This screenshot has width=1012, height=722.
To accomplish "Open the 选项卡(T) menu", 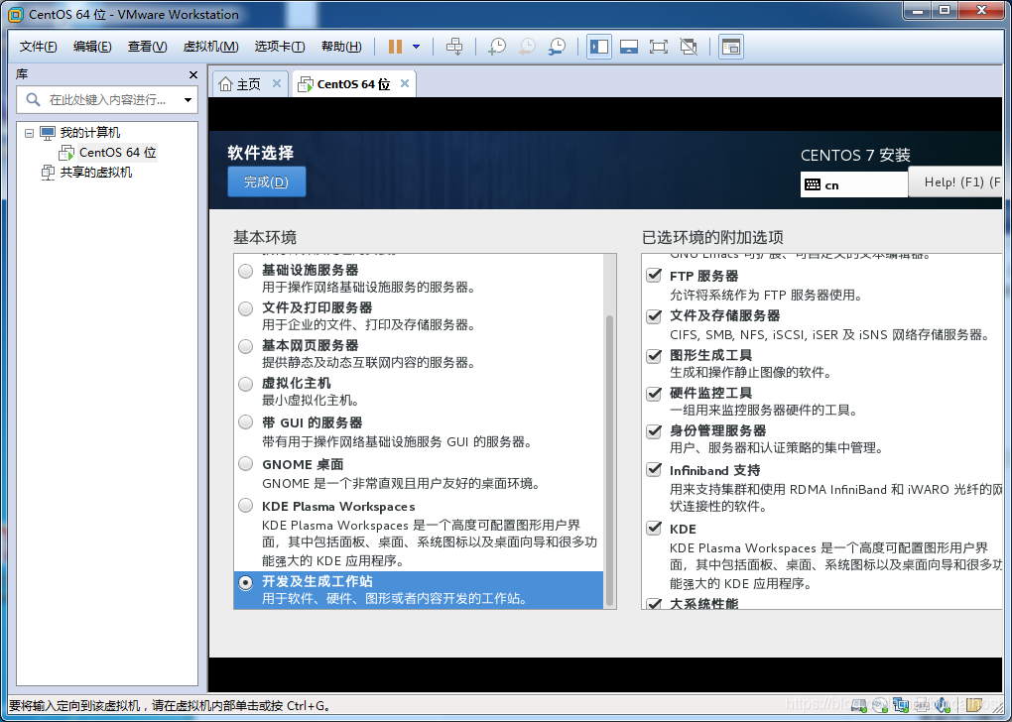I will (280, 47).
